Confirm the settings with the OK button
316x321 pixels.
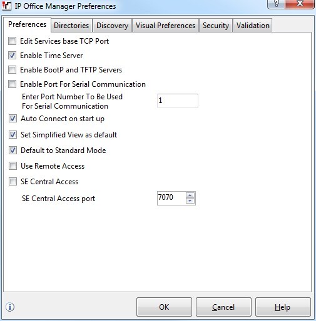pyautogui.click(x=164, y=307)
